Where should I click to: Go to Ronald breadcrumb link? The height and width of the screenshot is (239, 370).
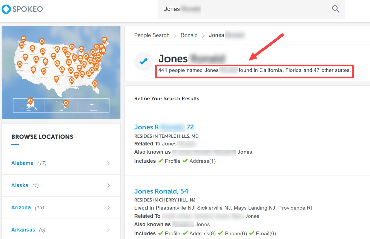(189, 35)
